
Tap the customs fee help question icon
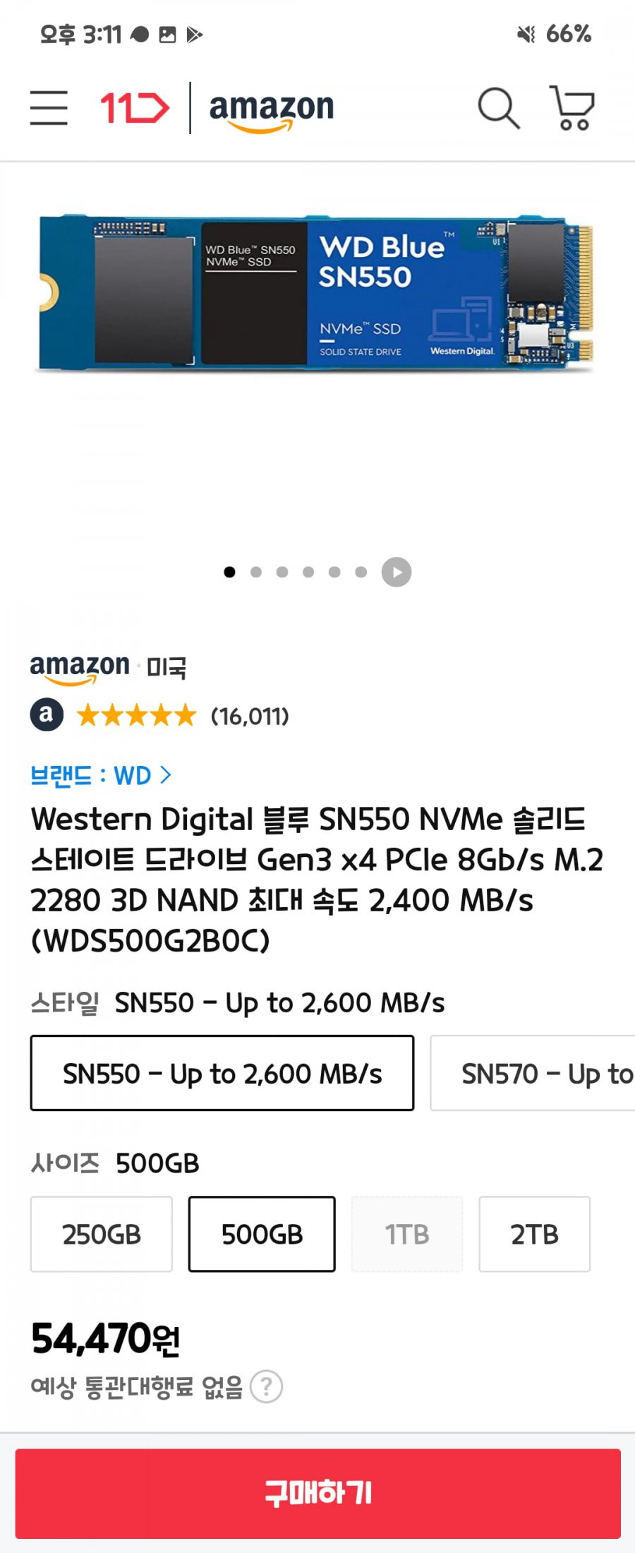(x=267, y=1386)
